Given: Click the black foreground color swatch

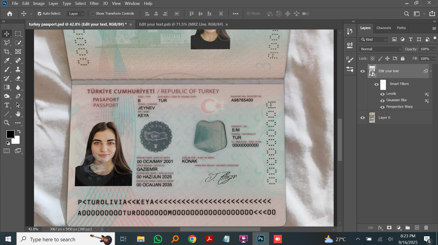Looking at the screenshot, I should pos(10,134).
